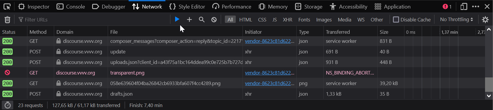Click the 23 requests status text
The width and height of the screenshot is (493, 110).
coord(30,105)
